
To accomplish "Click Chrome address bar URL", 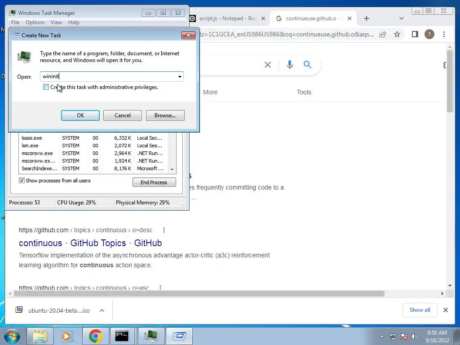I will click(x=287, y=34).
